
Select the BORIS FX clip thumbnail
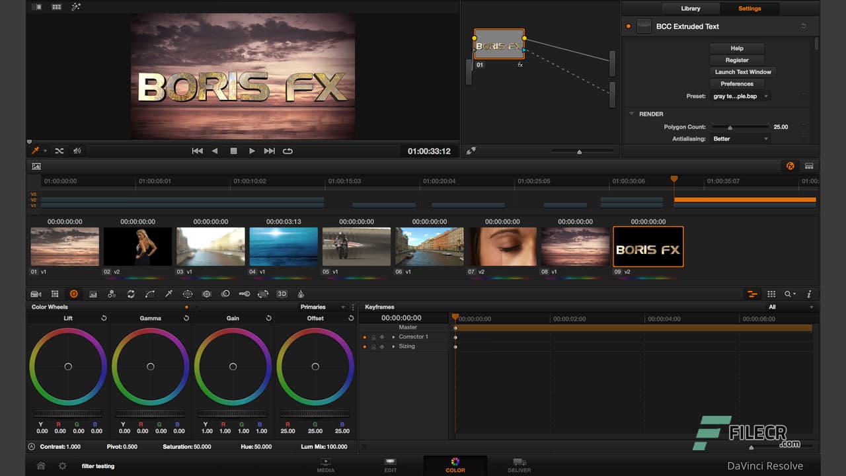(648, 247)
